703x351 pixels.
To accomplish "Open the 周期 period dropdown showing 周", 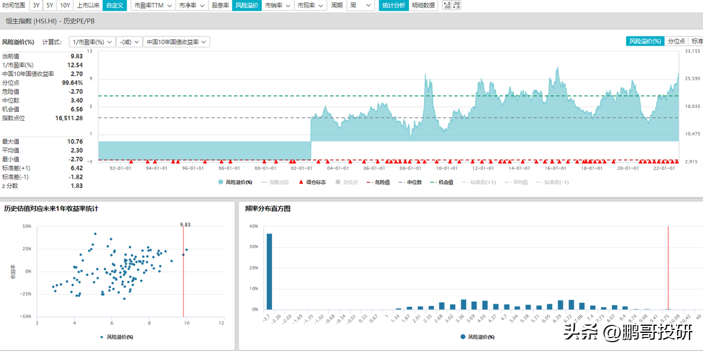I will (360, 5).
